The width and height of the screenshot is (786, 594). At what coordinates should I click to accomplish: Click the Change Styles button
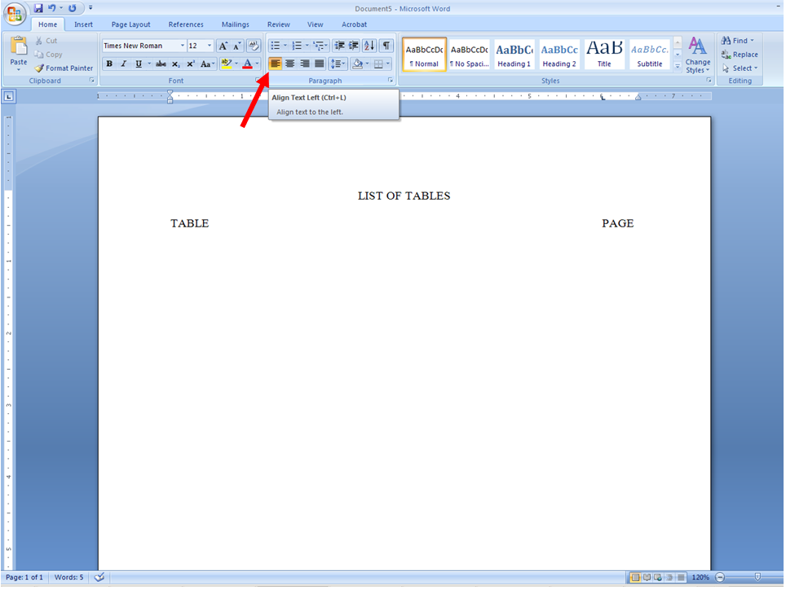tap(697, 55)
